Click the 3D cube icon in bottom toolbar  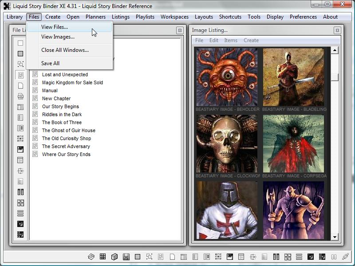point(114,257)
